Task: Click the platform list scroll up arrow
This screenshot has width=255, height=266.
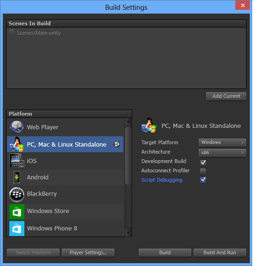Action: point(128,121)
